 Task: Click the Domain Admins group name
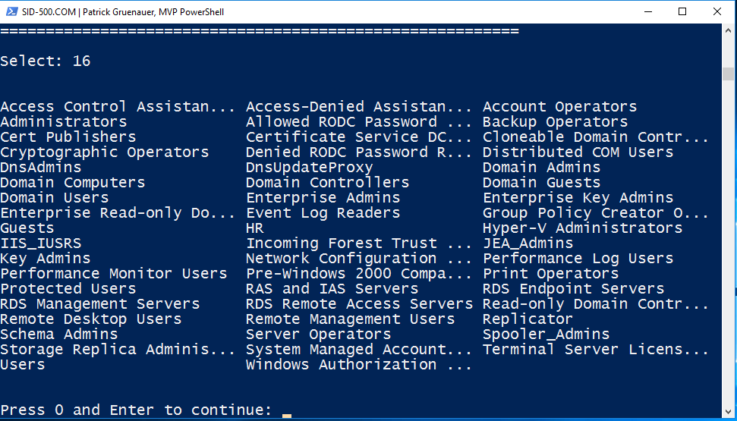click(x=541, y=168)
